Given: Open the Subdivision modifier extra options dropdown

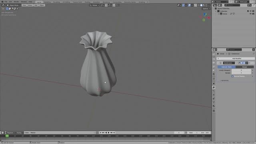Looking at the screenshot, I should point(247,63).
